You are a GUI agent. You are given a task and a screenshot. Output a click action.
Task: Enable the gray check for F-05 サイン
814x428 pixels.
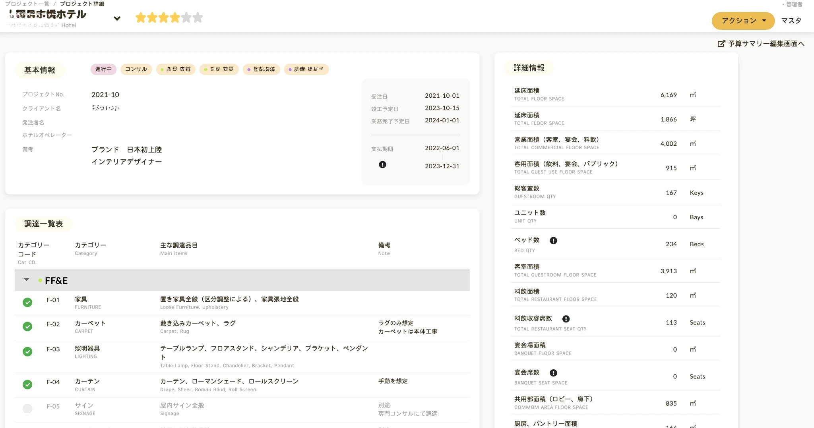27,409
